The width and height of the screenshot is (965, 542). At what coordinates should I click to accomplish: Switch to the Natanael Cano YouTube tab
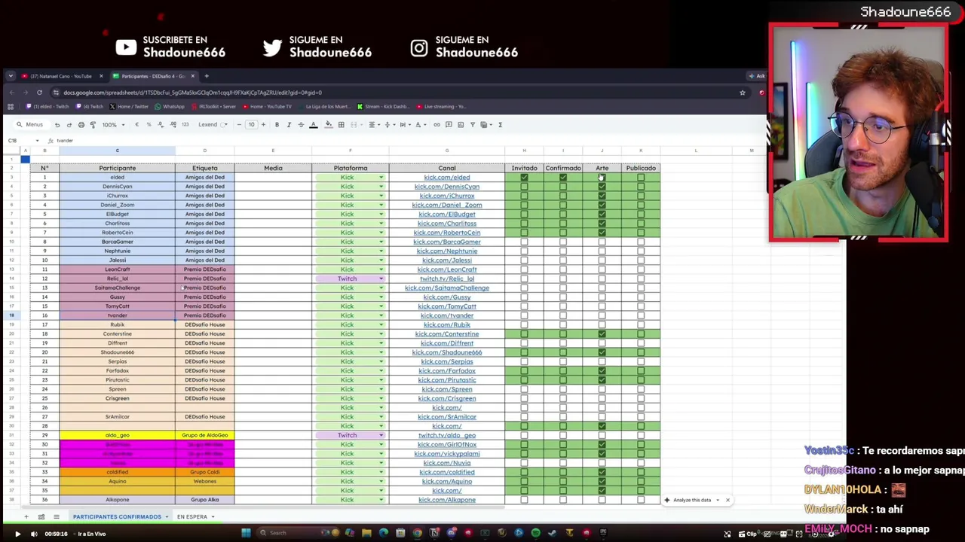(x=62, y=76)
